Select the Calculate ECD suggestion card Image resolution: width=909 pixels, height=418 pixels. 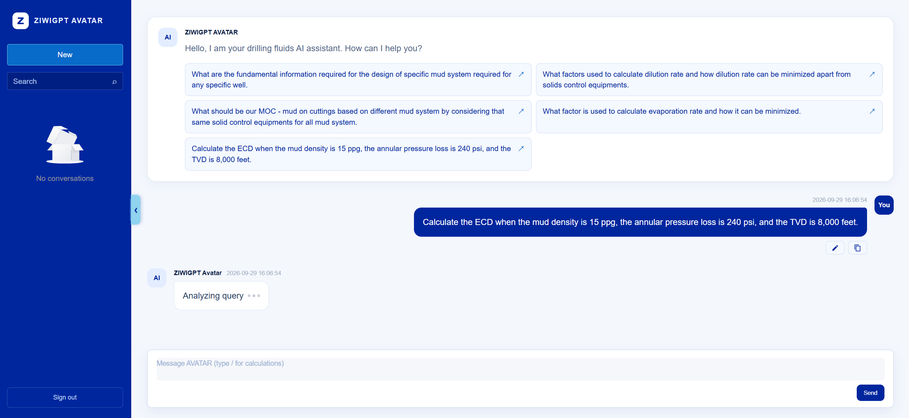pyautogui.click(x=358, y=154)
